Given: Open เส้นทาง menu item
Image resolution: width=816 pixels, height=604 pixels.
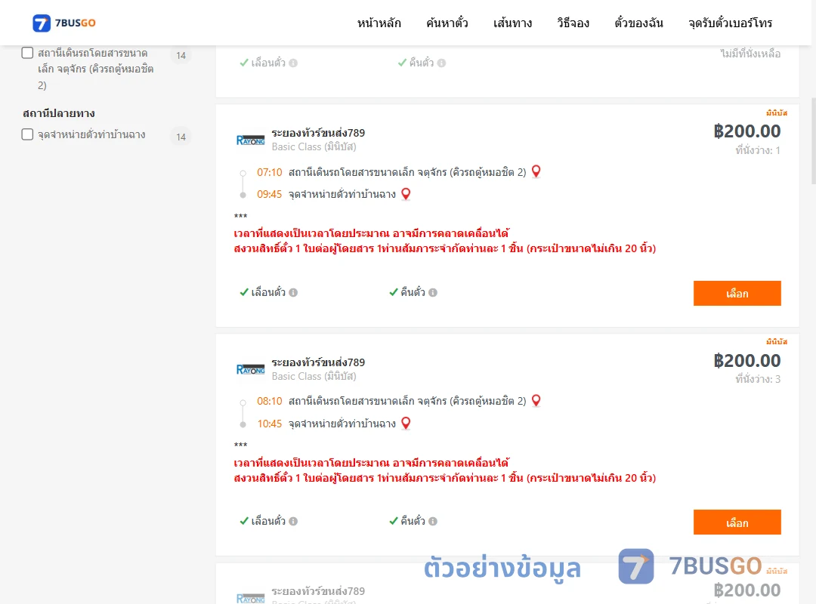Looking at the screenshot, I should pyautogui.click(x=512, y=23).
